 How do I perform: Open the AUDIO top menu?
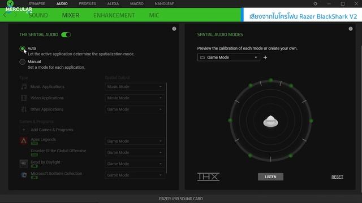(x=62, y=4)
